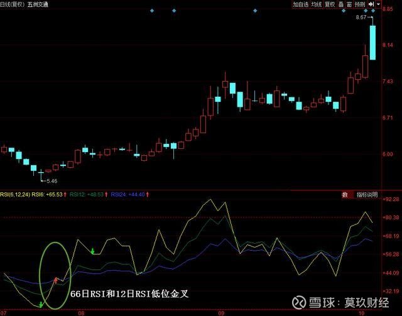Click the +80.38 RSI axis label
Image resolution: width=402 pixels, height=316 pixels.
pyautogui.click(x=391, y=217)
